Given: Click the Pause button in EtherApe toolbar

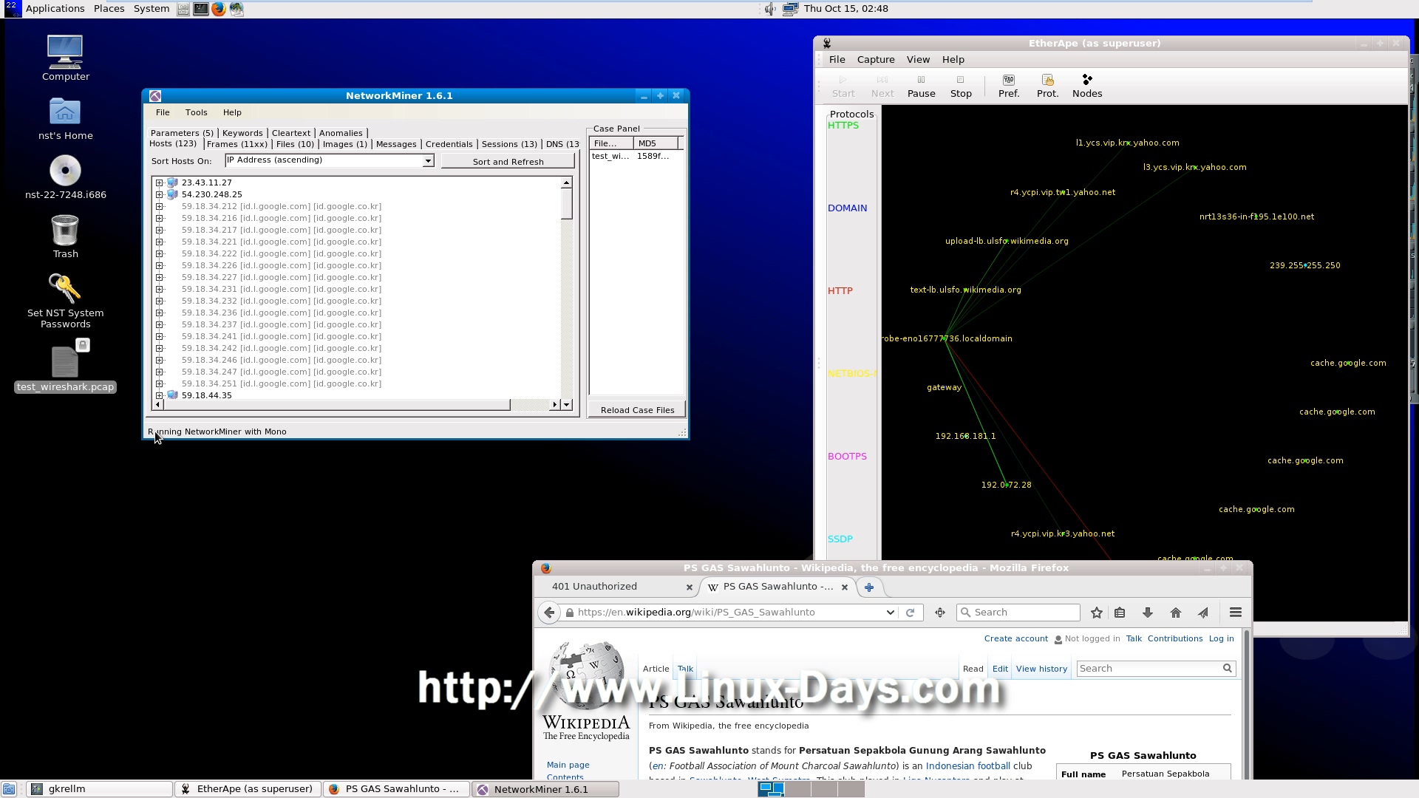Looking at the screenshot, I should [x=921, y=86].
